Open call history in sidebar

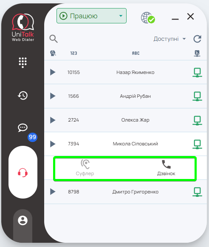pyautogui.click(x=23, y=96)
